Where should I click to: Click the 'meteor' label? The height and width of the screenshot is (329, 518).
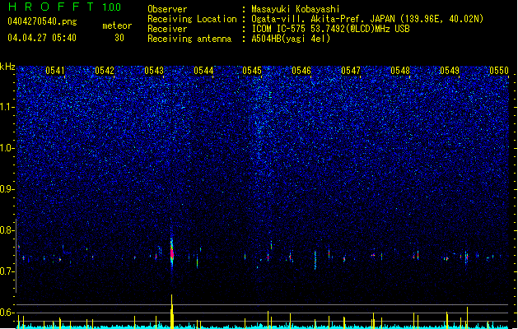[x=117, y=25]
